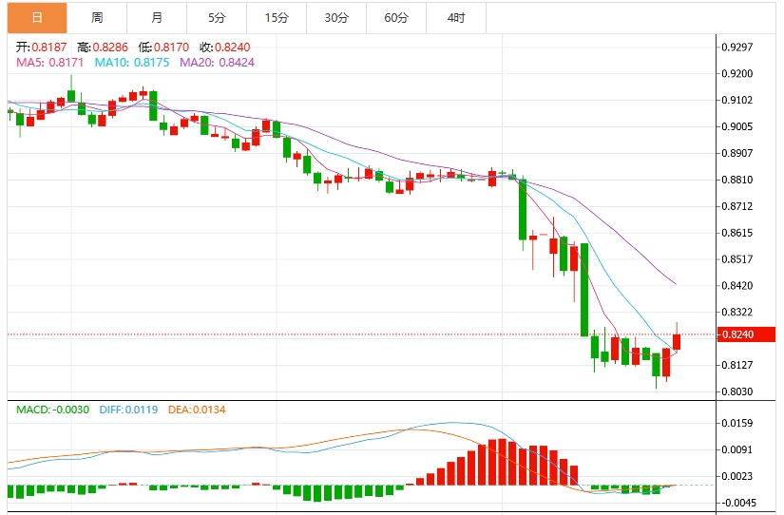Open the 30分 timeframe tab
This screenshot has height=515, width=784.
click(336, 18)
